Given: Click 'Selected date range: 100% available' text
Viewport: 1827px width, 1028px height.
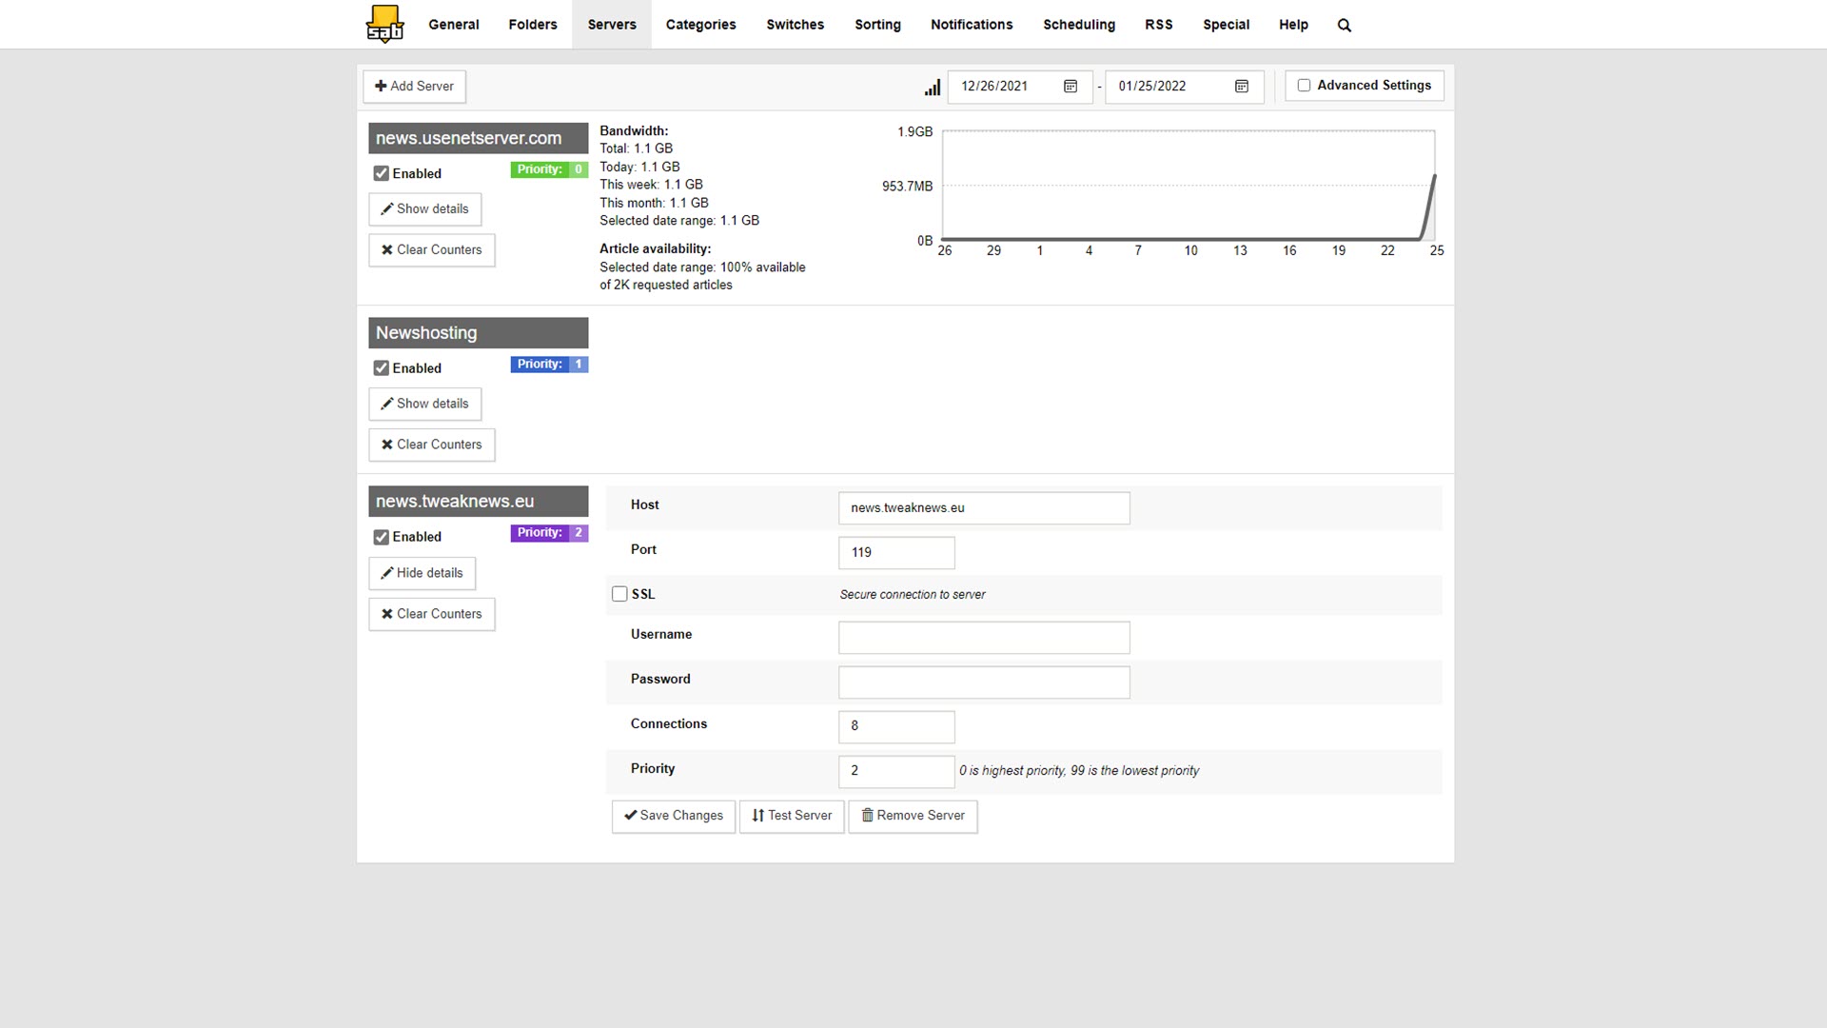Looking at the screenshot, I should 702,267.
